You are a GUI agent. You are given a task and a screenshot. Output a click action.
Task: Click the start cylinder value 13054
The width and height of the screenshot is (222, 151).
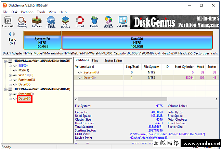pyautogui.click(x=190, y=78)
